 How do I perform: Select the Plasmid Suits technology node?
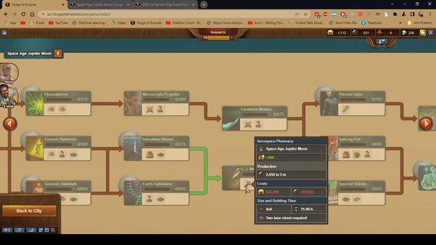point(353,103)
